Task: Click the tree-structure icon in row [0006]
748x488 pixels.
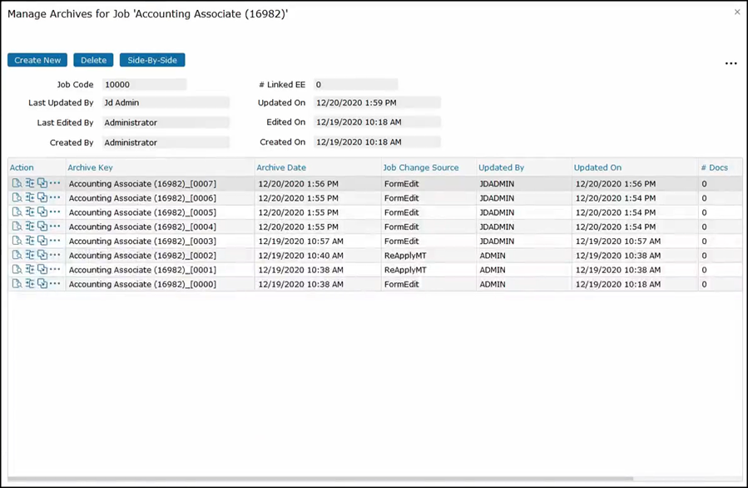Action: [29, 198]
